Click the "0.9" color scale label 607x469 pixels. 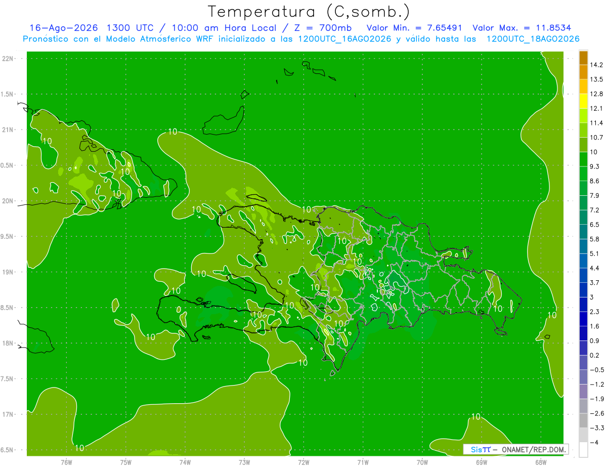pos(594,340)
